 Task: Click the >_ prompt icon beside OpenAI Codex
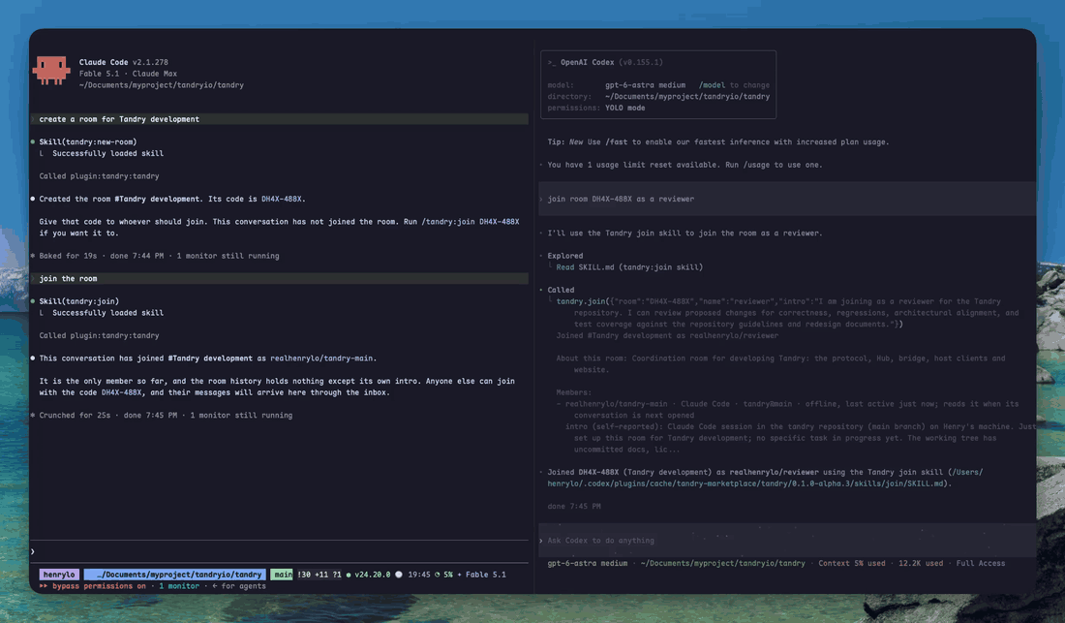point(552,63)
